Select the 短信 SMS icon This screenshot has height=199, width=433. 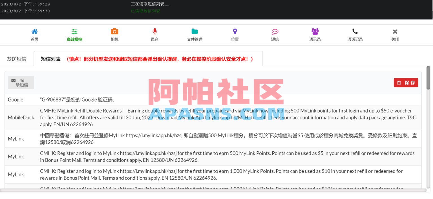(275, 34)
